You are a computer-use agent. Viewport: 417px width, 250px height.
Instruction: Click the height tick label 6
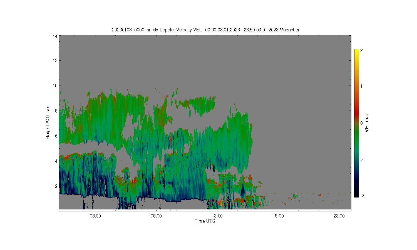click(56, 136)
